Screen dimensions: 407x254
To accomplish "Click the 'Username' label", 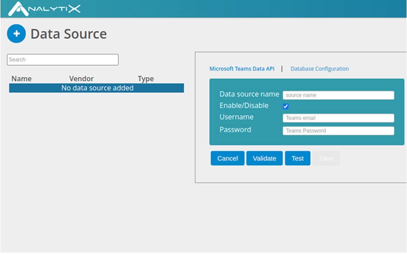I will coord(236,117).
